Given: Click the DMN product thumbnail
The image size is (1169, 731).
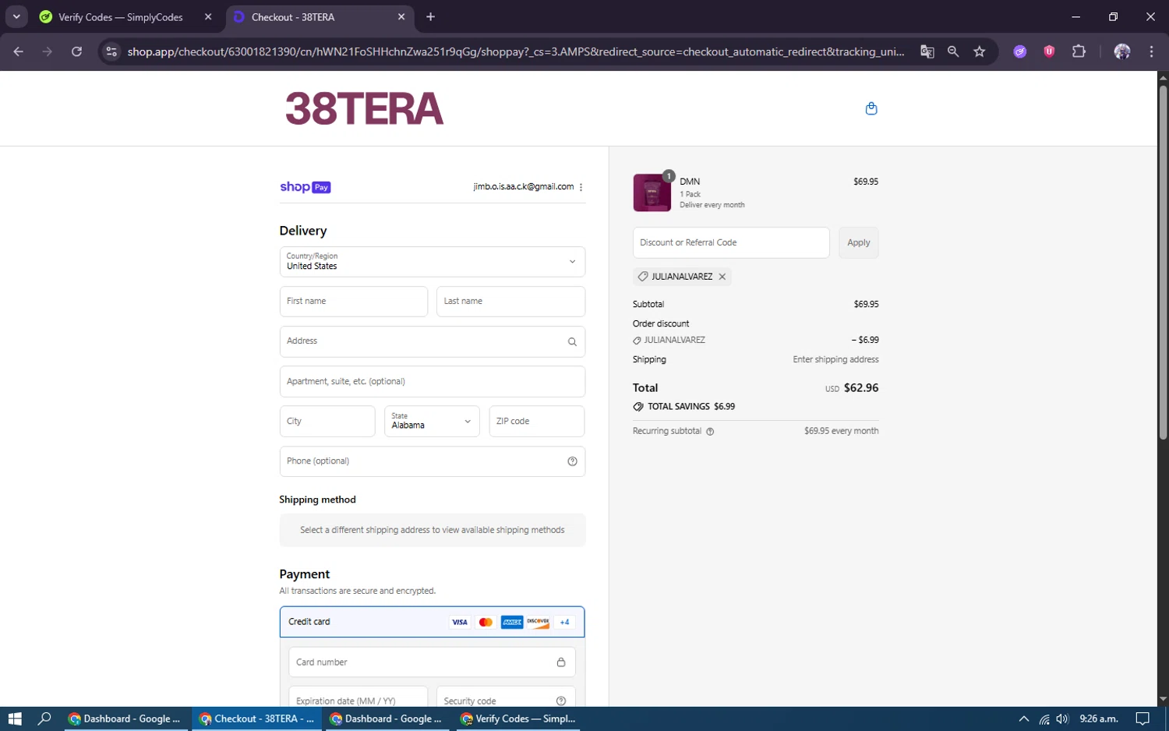Looking at the screenshot, I should click(652, 192).
